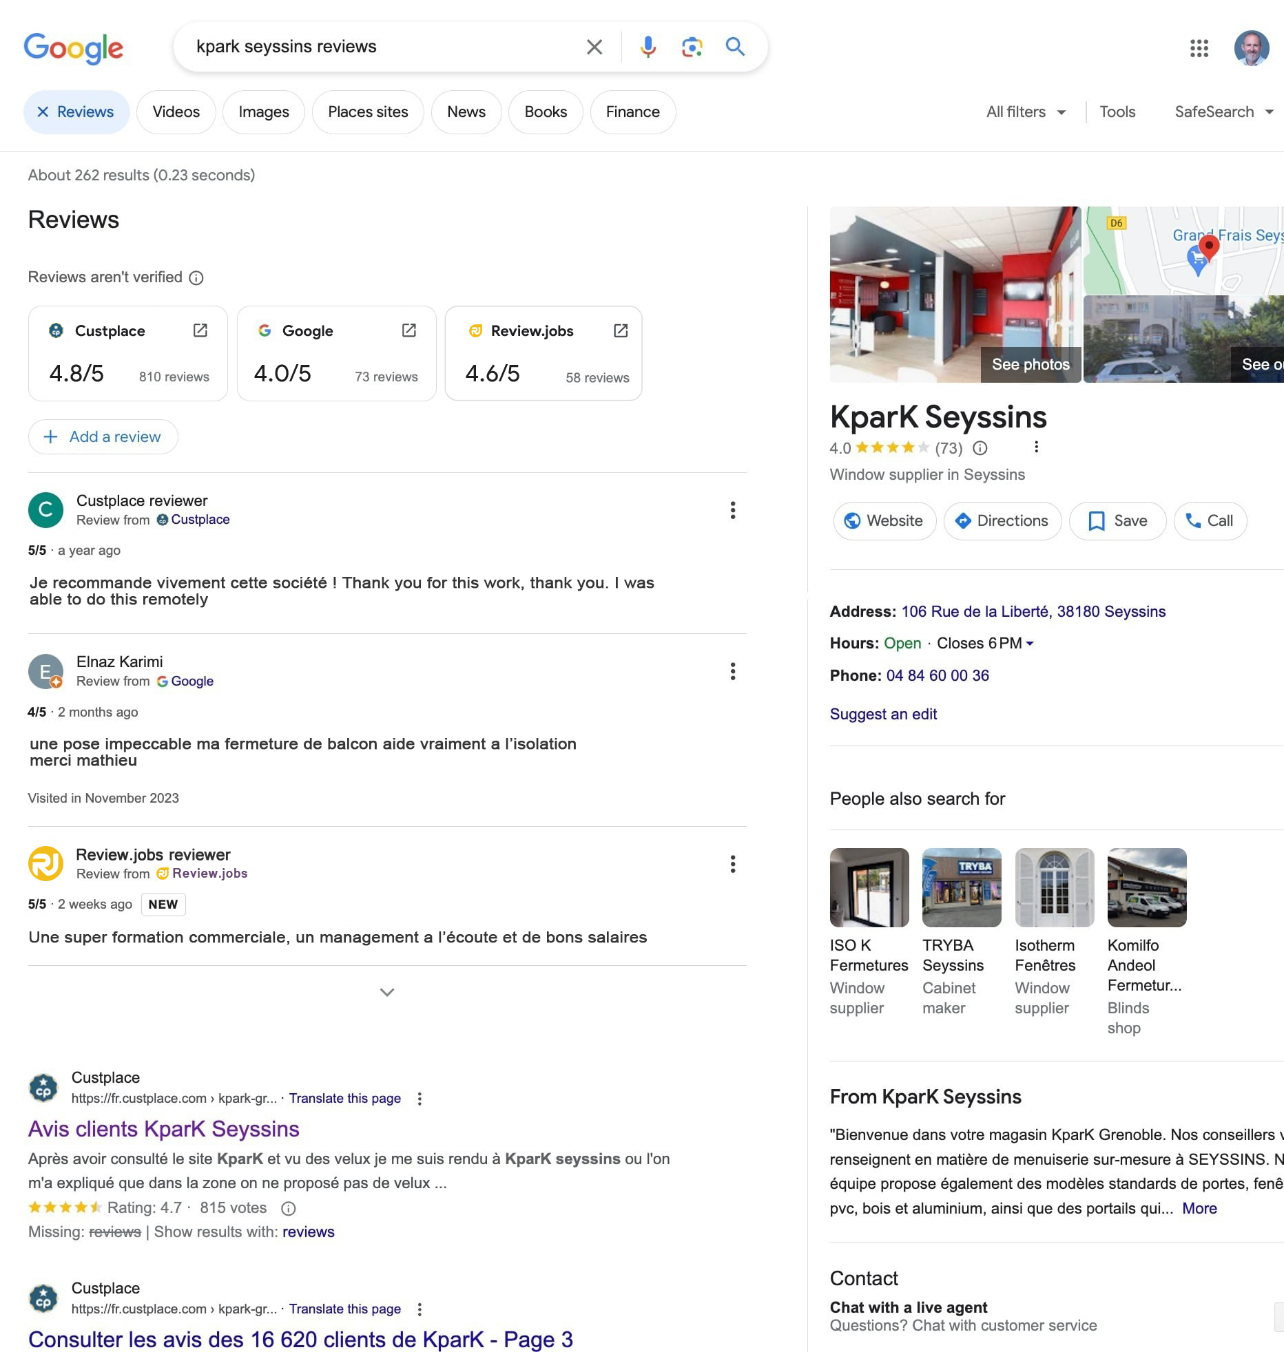Show more reviews with the down chevron
This screenshot has height=1352, width=1284.
387,992
